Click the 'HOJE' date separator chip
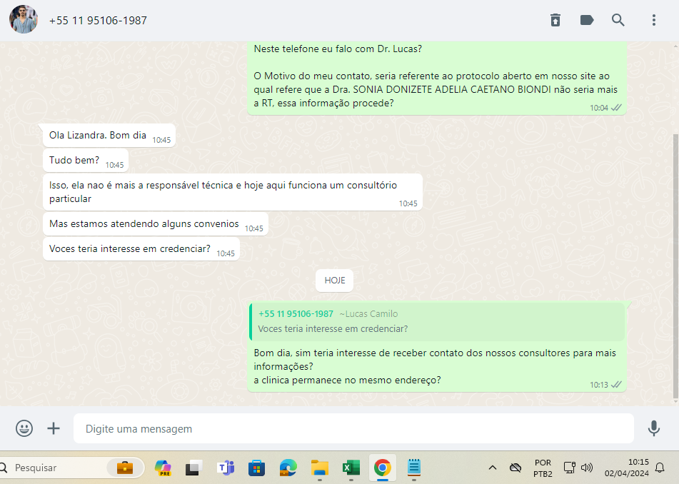The width and height of the screenshot is (679, 484). click(x=334, y=281)
